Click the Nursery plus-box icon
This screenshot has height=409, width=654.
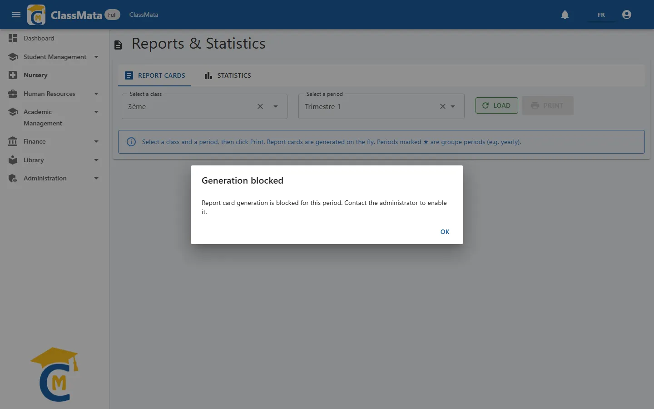[13, 75]
